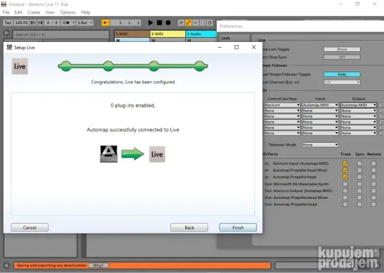Open the Help menu

tap(86, 12)
